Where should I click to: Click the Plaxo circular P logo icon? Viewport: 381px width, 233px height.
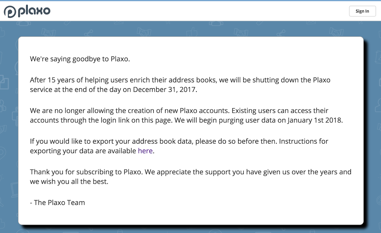pyautogui.click(x=10, y=12)
